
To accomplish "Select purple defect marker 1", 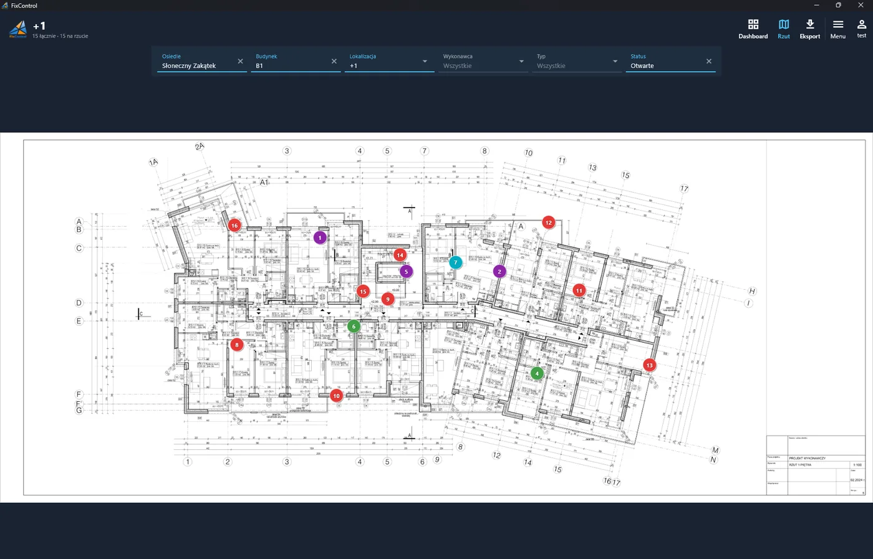I will click(x=320, y=237).
